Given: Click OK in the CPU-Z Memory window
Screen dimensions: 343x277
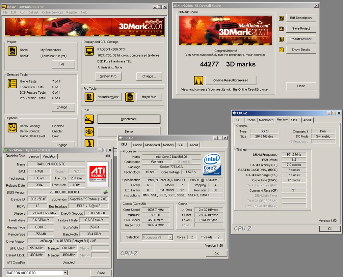Looking at the screenshot, I should (330, 229).
